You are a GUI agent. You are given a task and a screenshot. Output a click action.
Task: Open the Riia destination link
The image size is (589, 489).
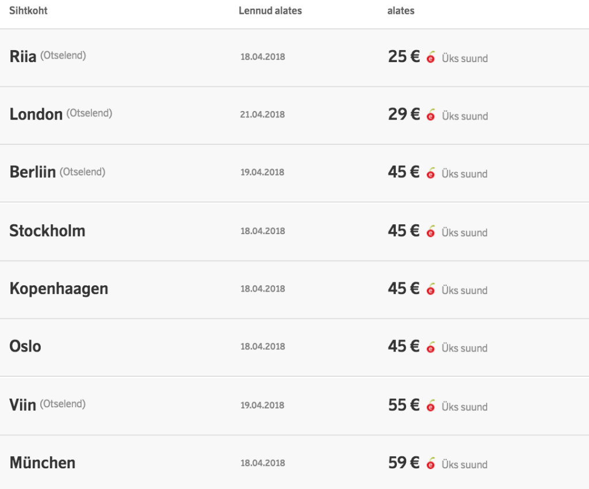coord(23,56)
